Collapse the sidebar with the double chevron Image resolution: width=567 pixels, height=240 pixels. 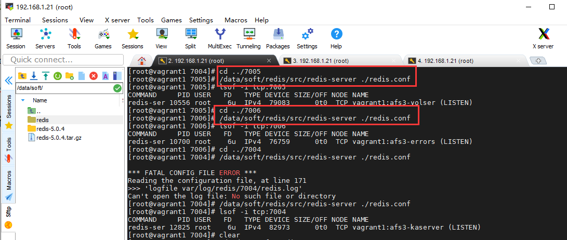click(8, 80)
